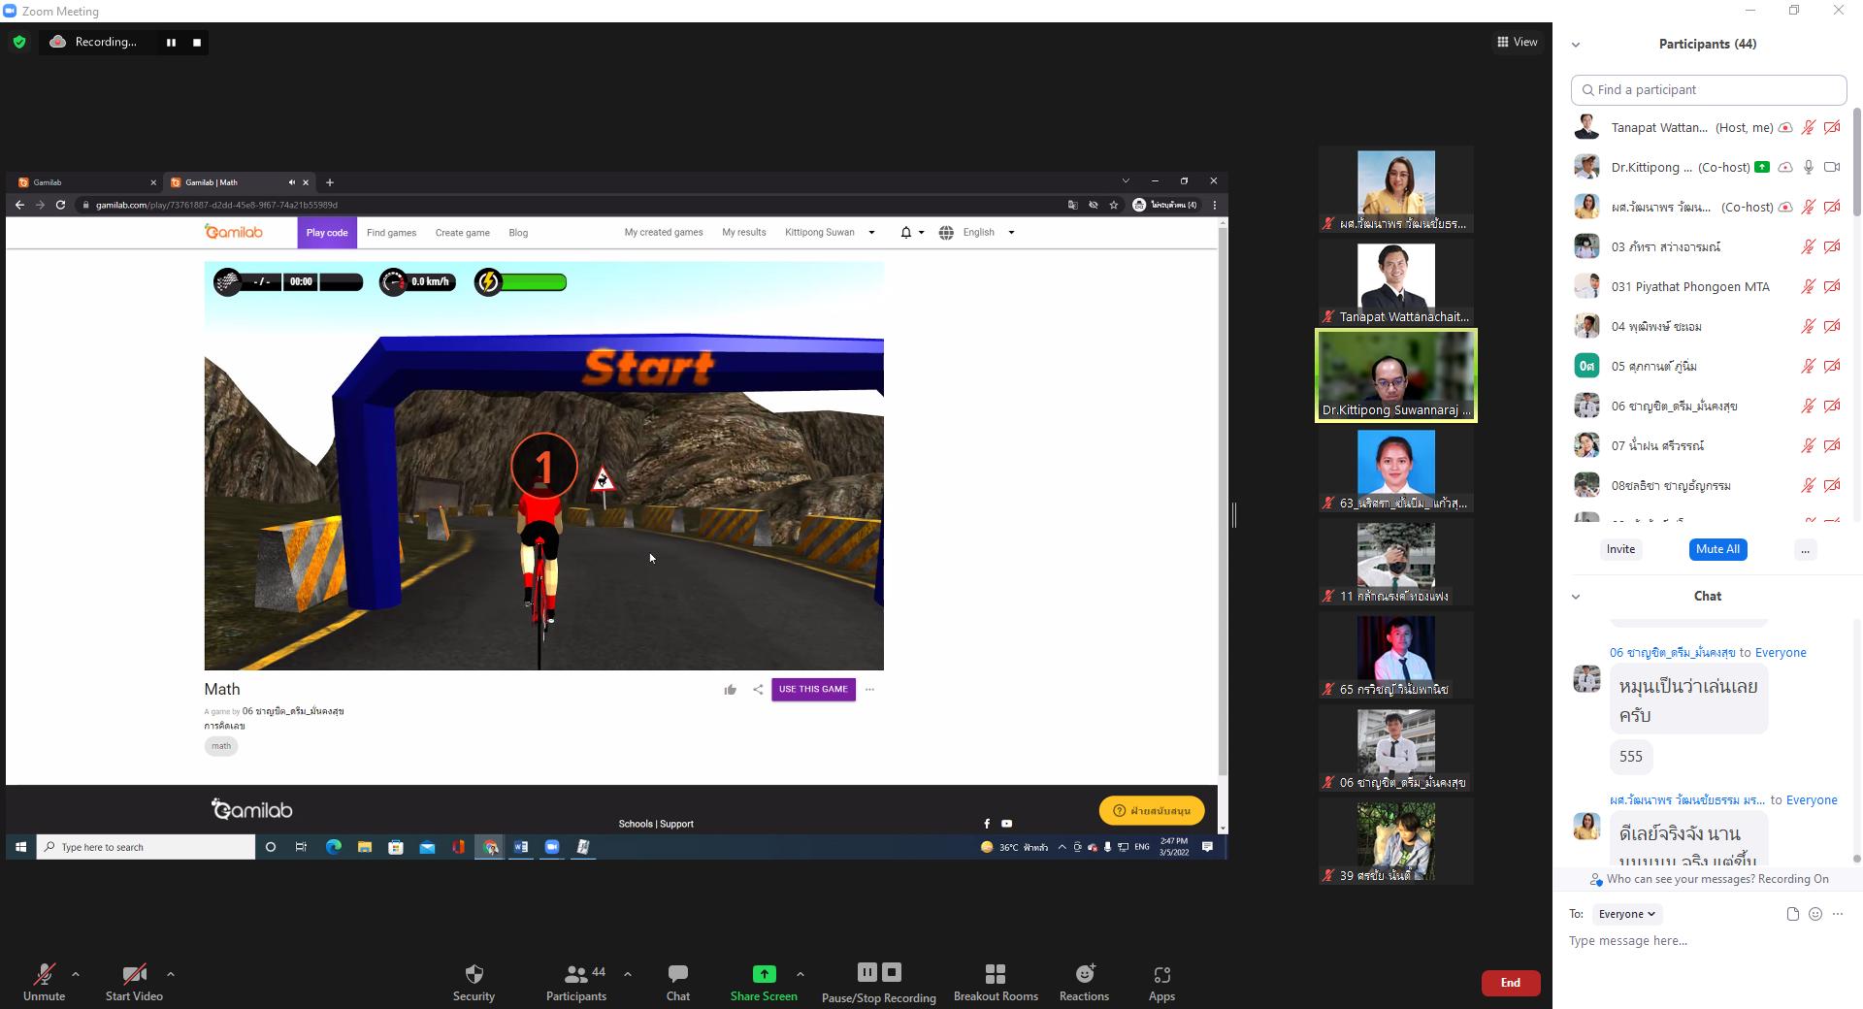
Task: Click the thumbs-up like icon
Action: pos(730,690)
